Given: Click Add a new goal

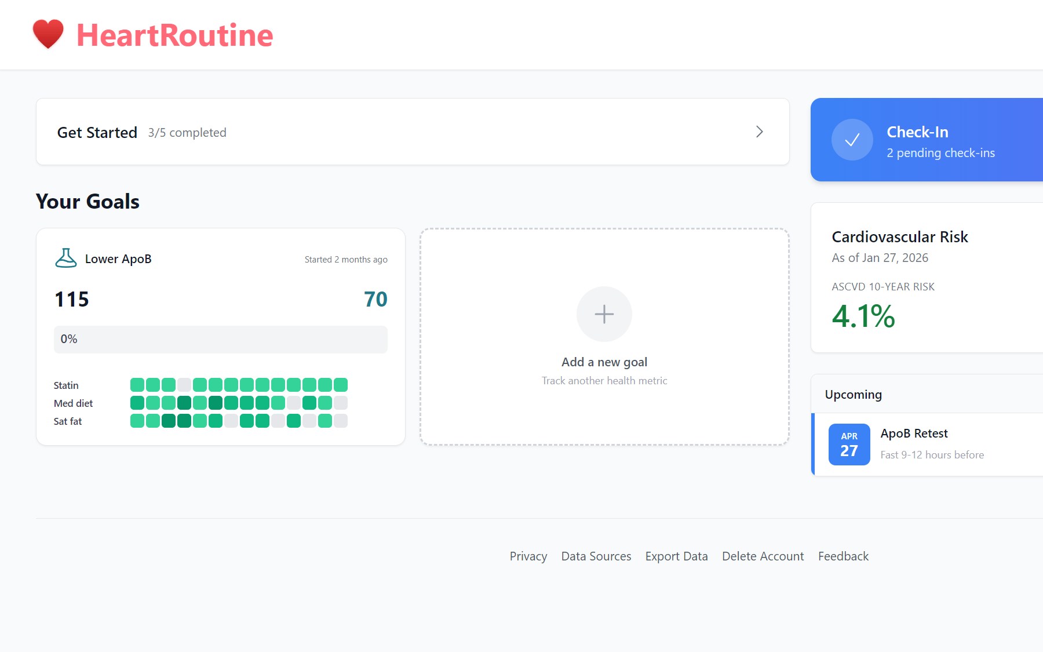Looking at the screenshot, I should (604, 362).
